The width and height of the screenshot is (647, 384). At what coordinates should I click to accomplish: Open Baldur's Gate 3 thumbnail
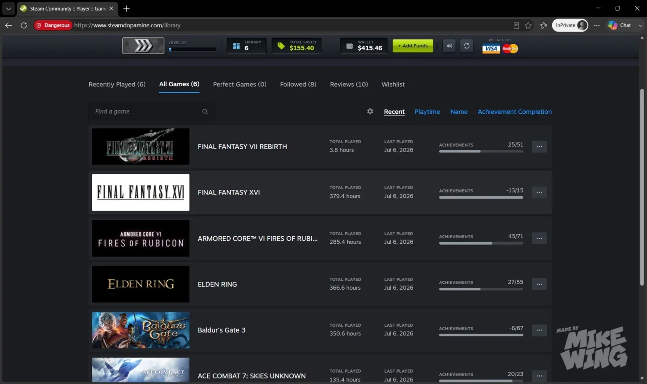coord(141,330)
